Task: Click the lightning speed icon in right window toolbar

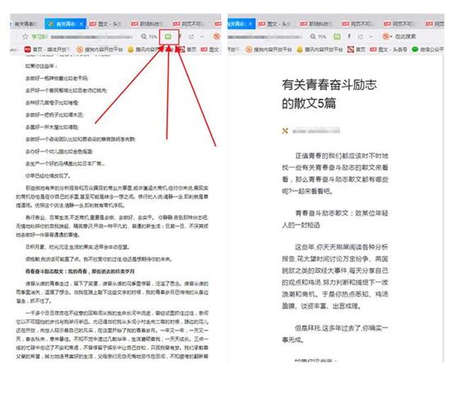Action: (349, 37)
